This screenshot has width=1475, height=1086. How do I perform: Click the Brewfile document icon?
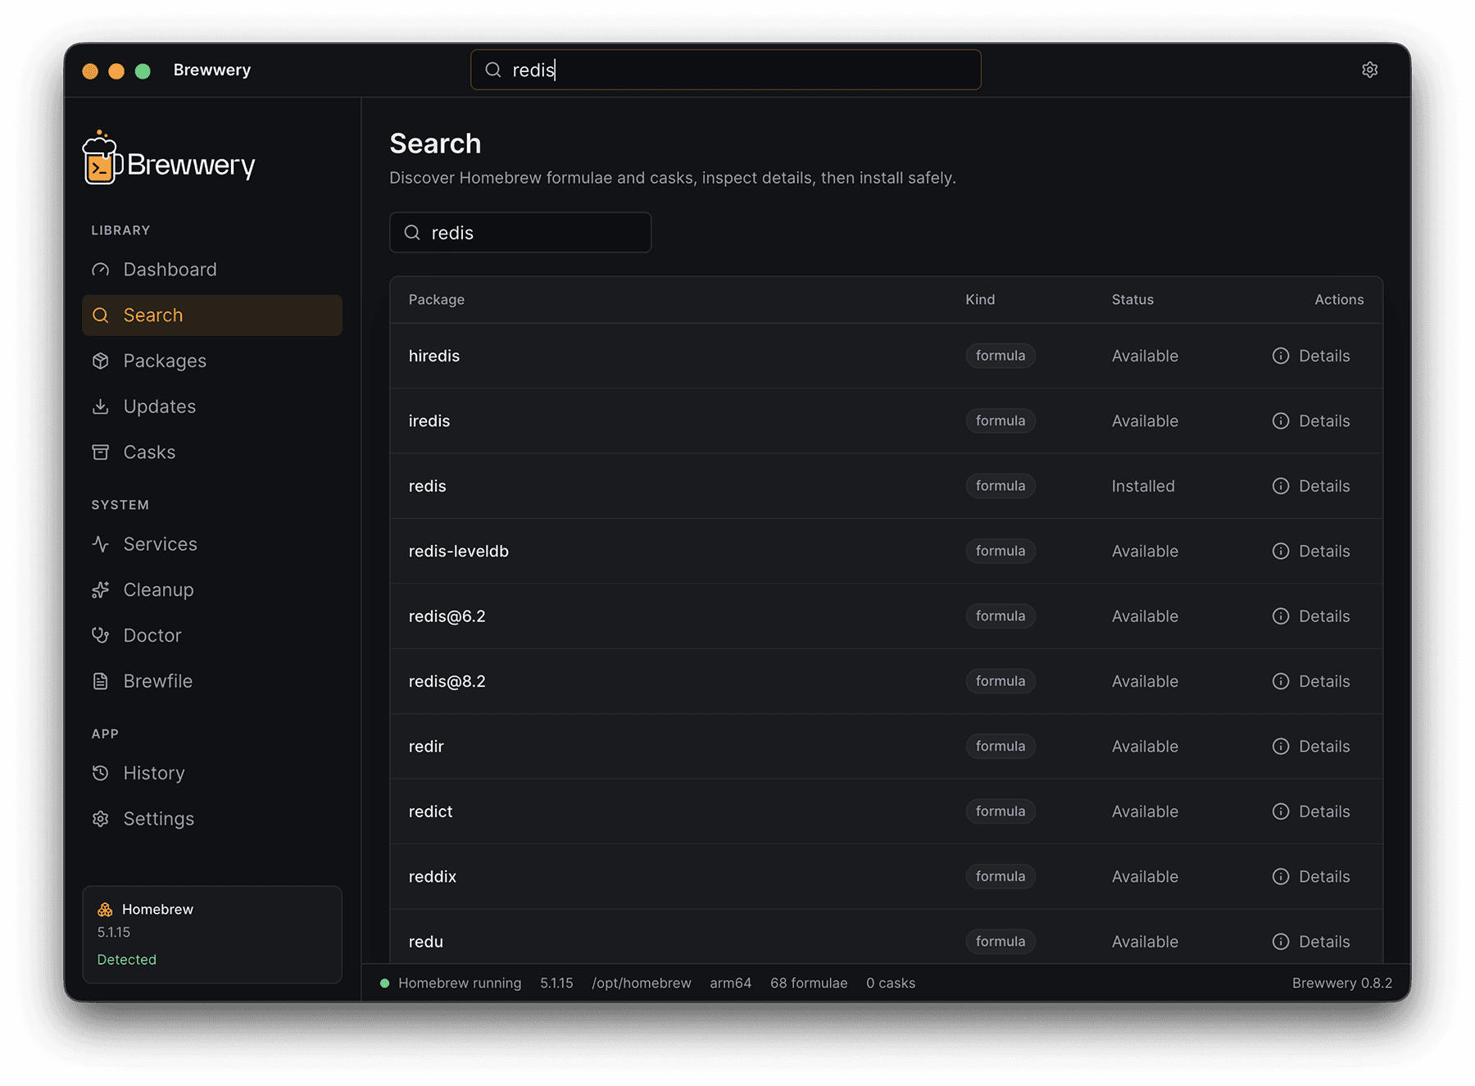(x=101, y=681)
